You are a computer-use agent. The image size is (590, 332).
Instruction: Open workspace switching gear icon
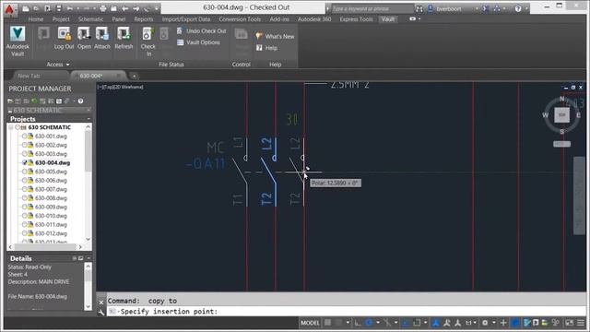(485, 323)
